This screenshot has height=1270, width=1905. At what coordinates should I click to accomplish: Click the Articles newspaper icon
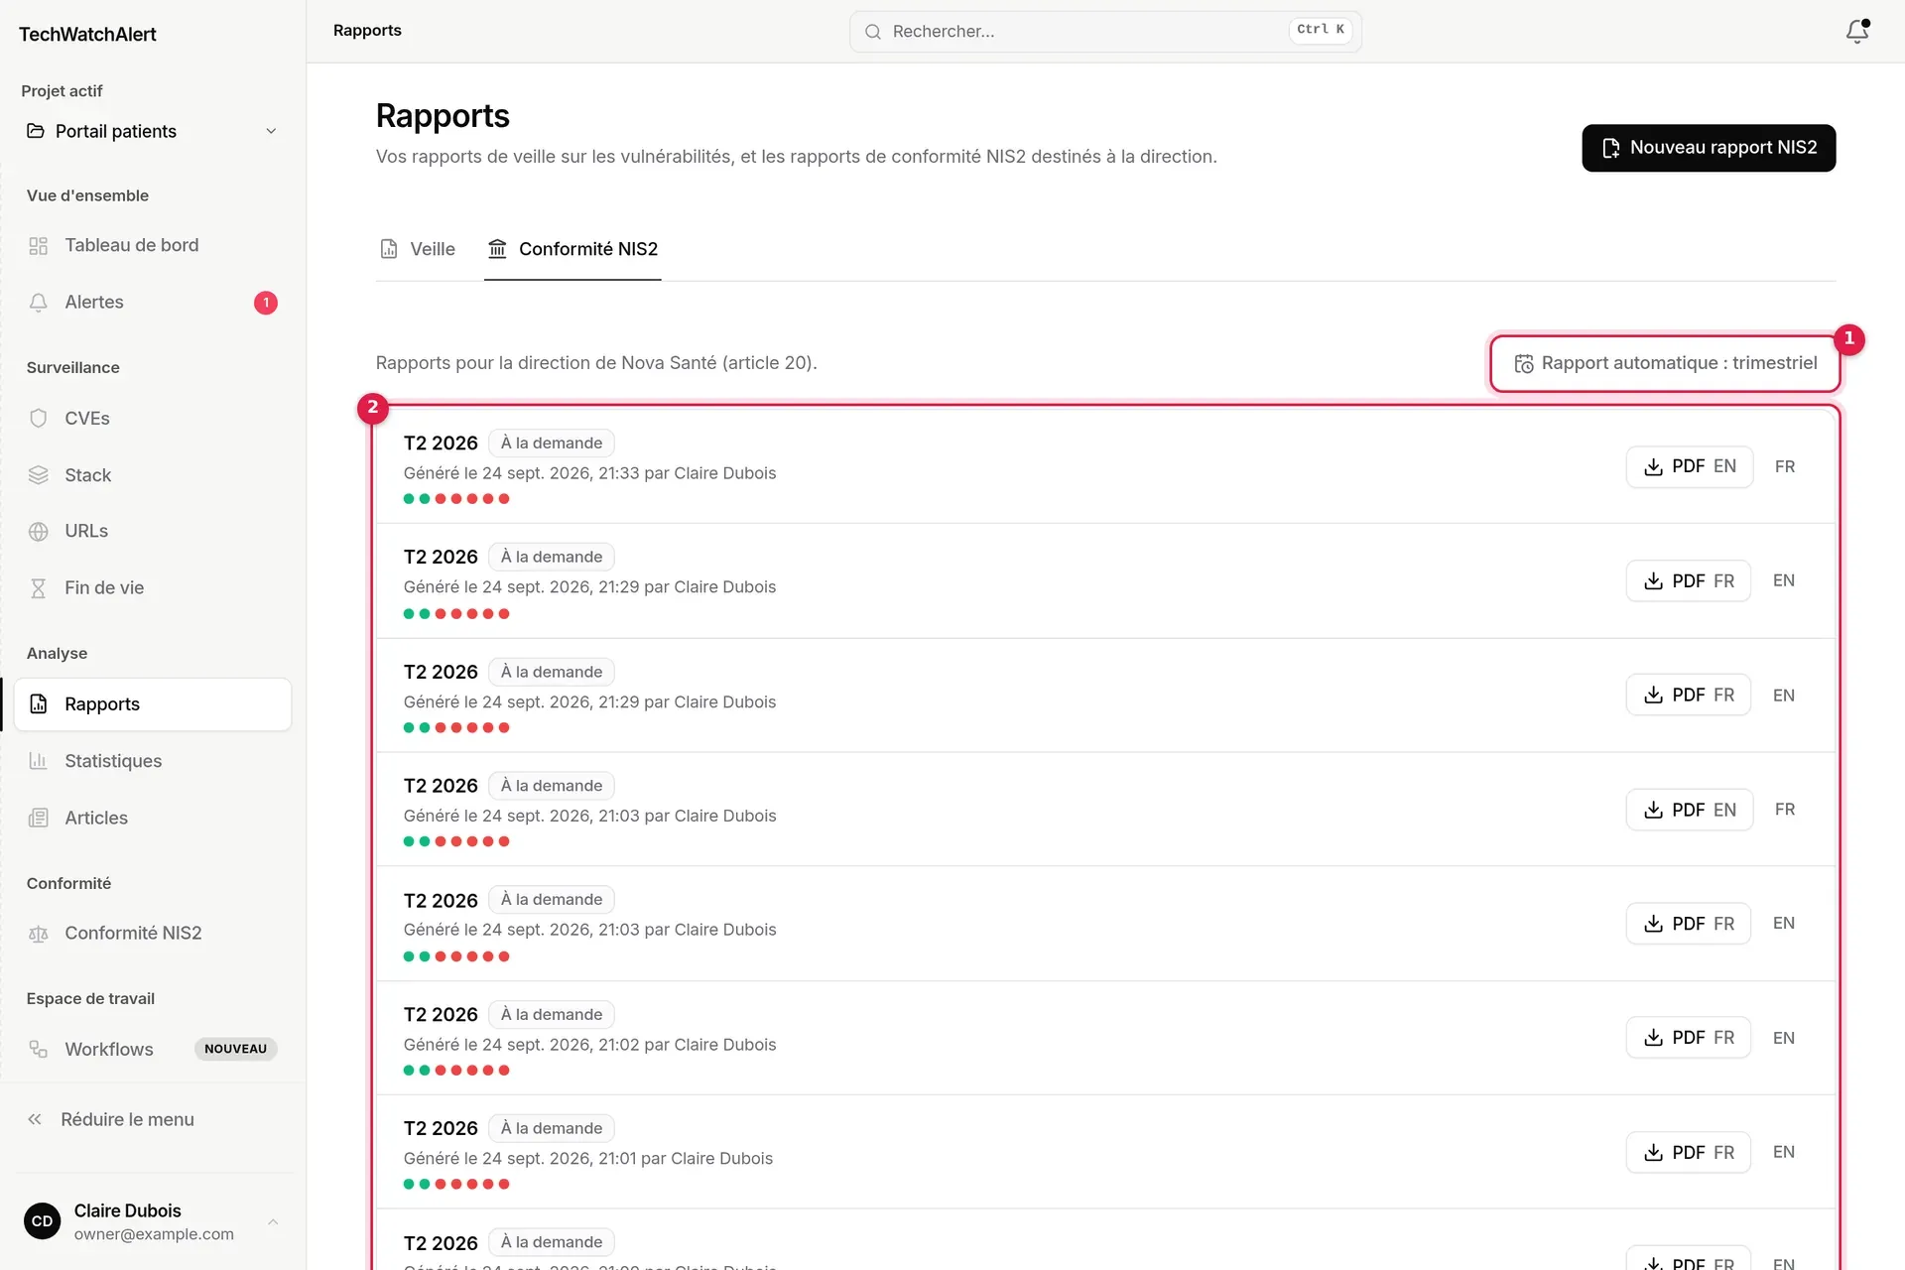(x=39, y=818)
